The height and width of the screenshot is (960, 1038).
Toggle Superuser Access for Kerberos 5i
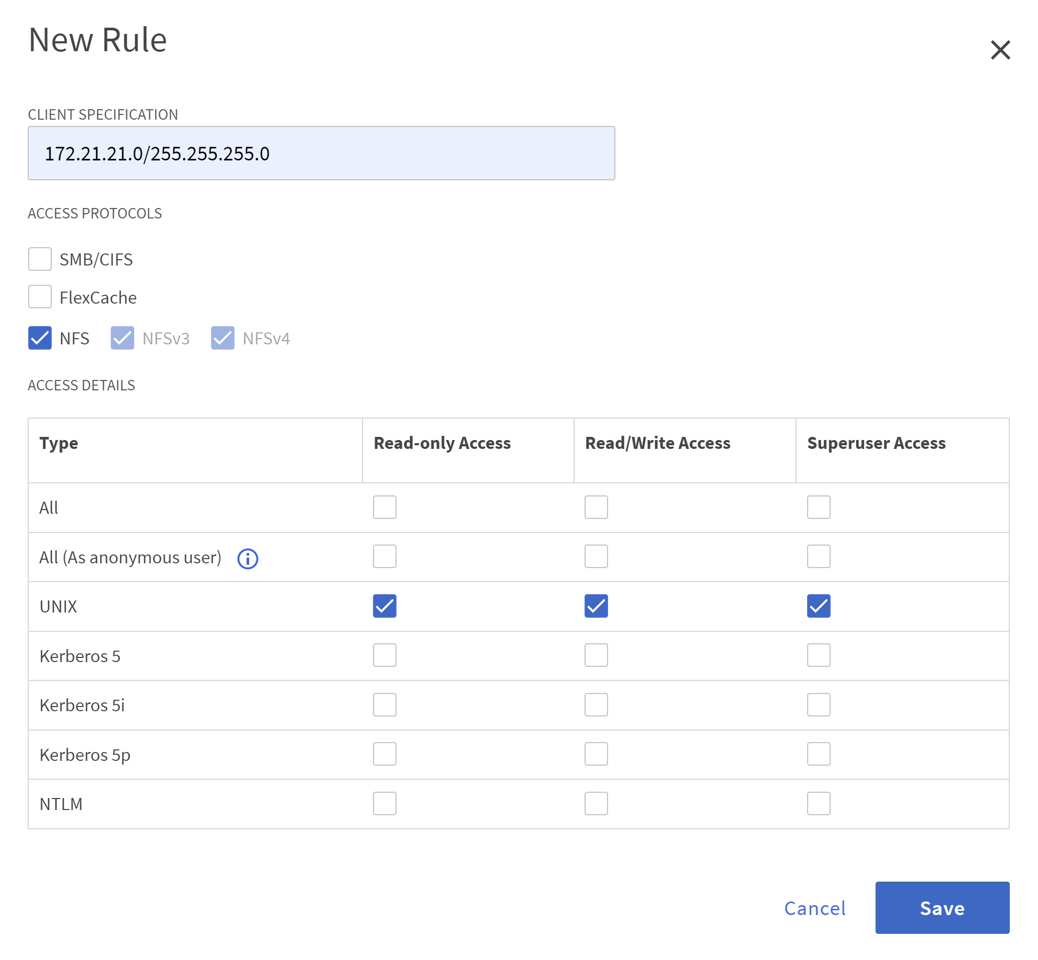[x=818, y=705]
